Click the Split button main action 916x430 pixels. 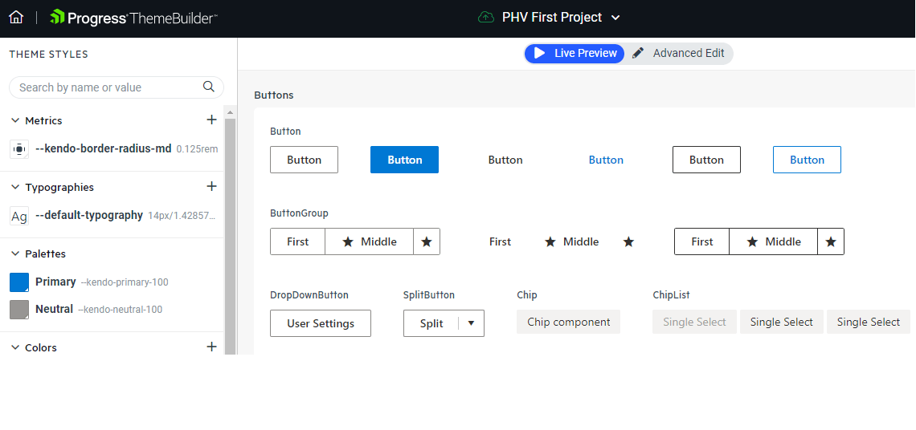tap(431, 323)
